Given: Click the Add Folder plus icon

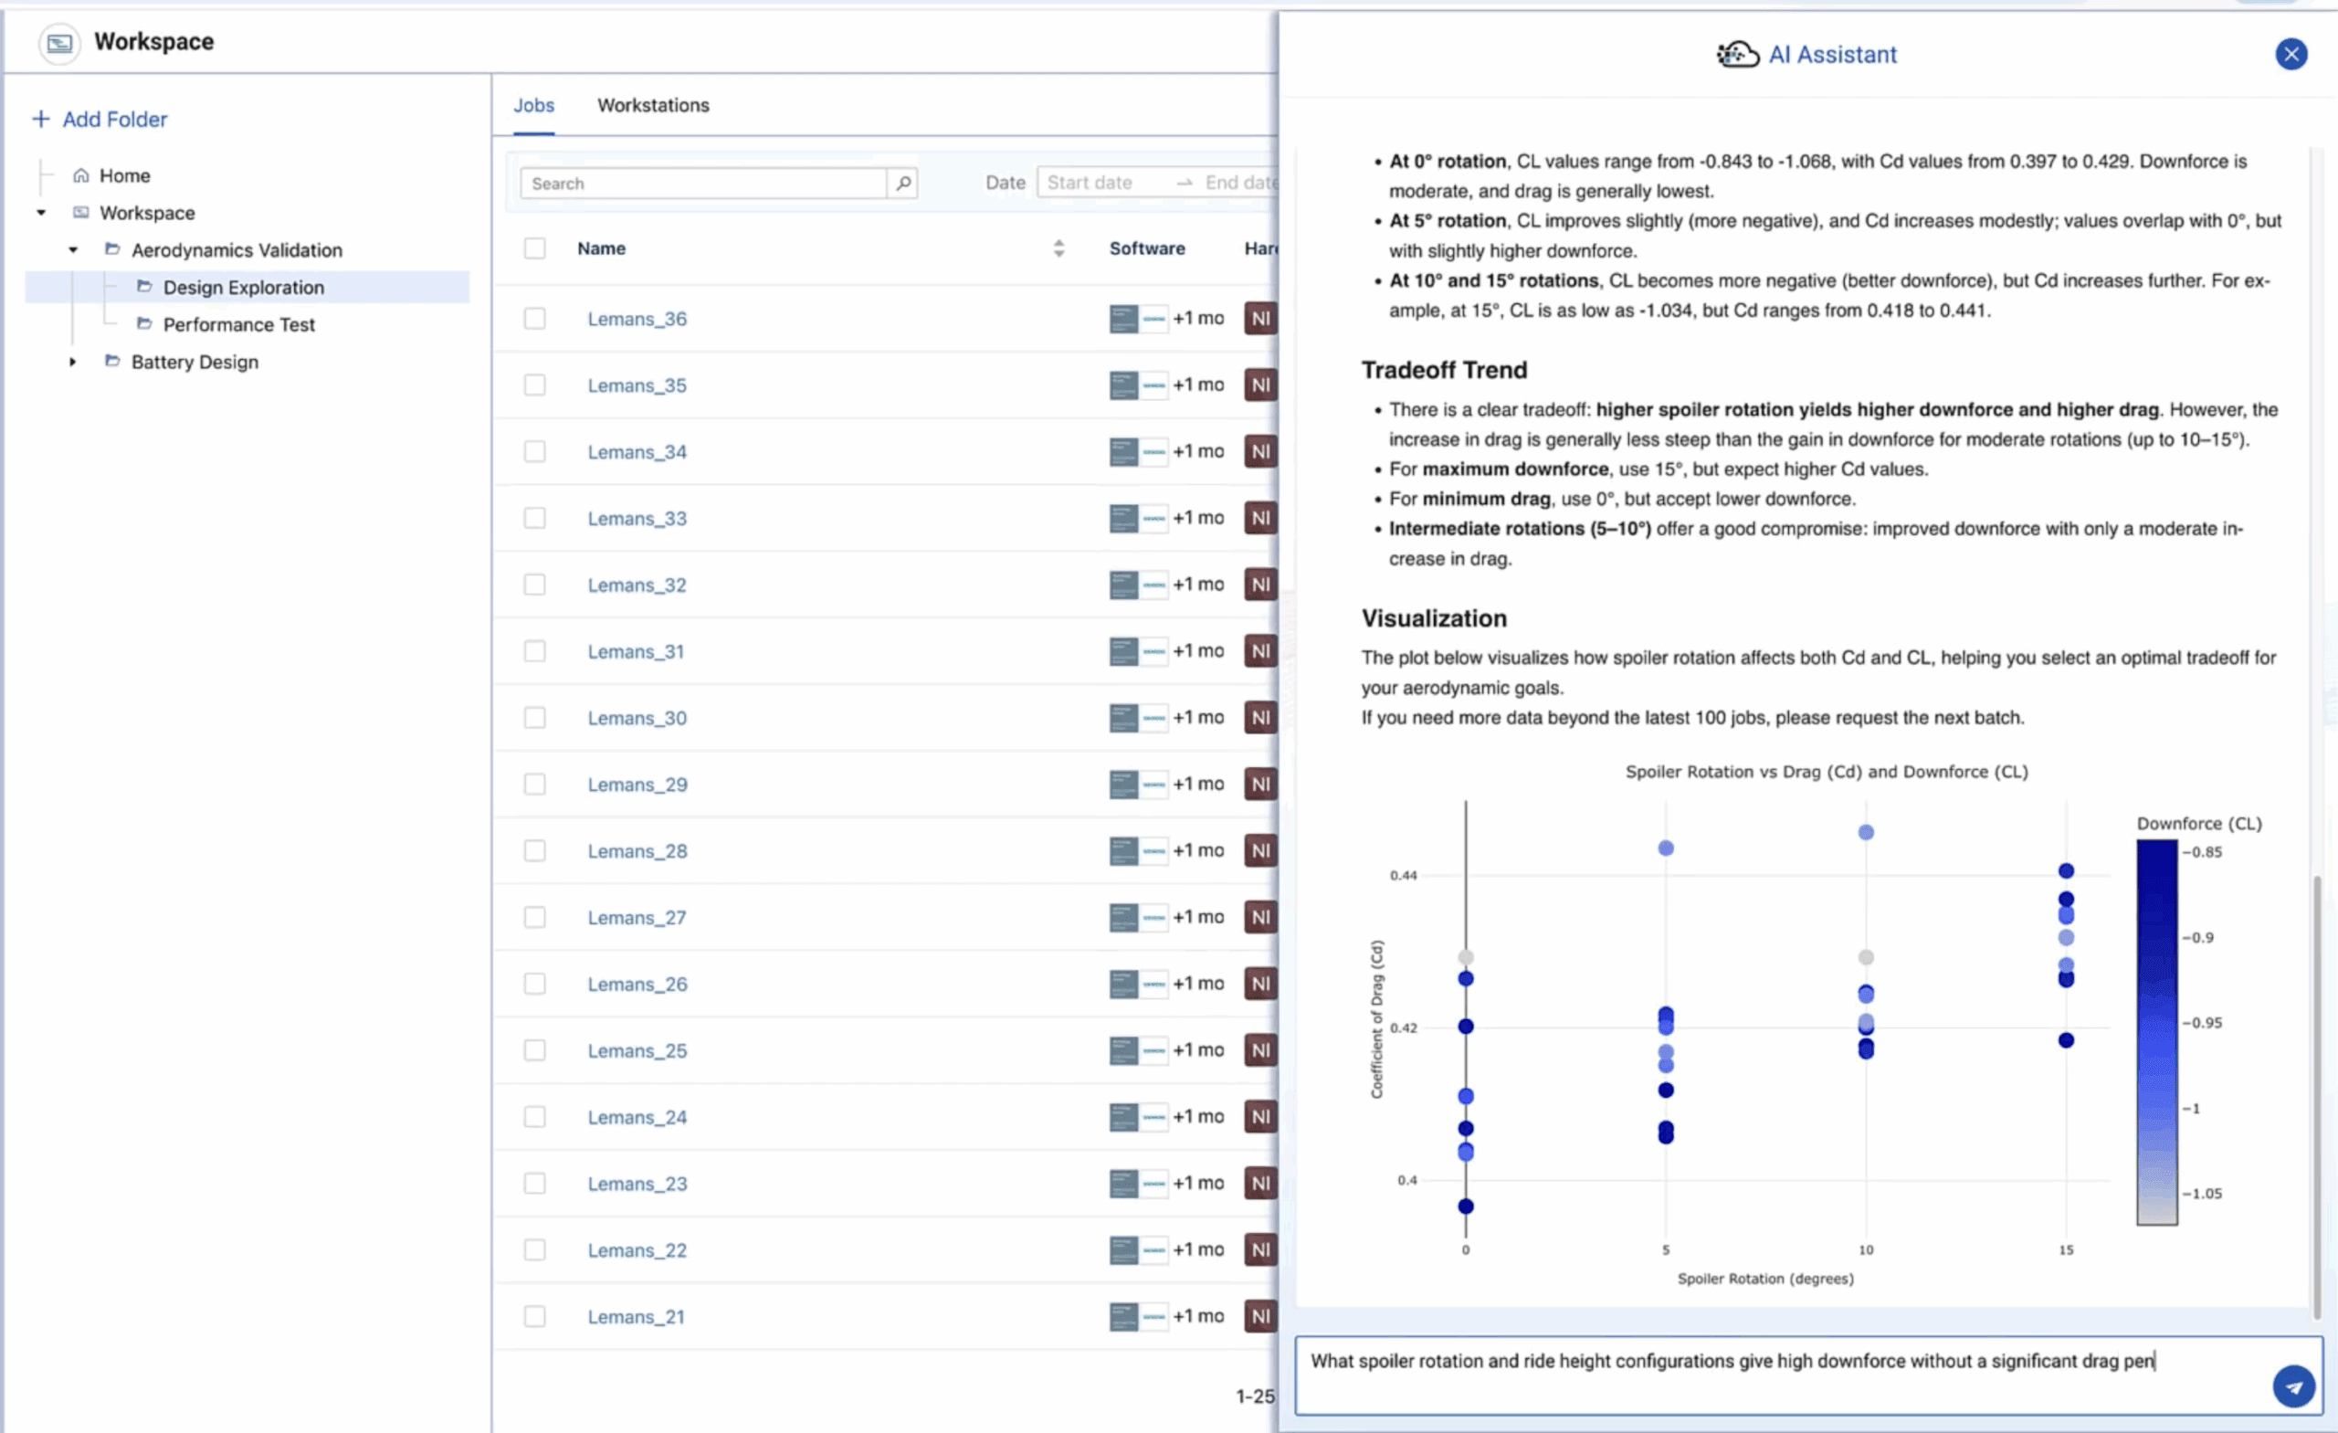Looking at the screenshot, I should pyautogui.click(x=41, y=120).
